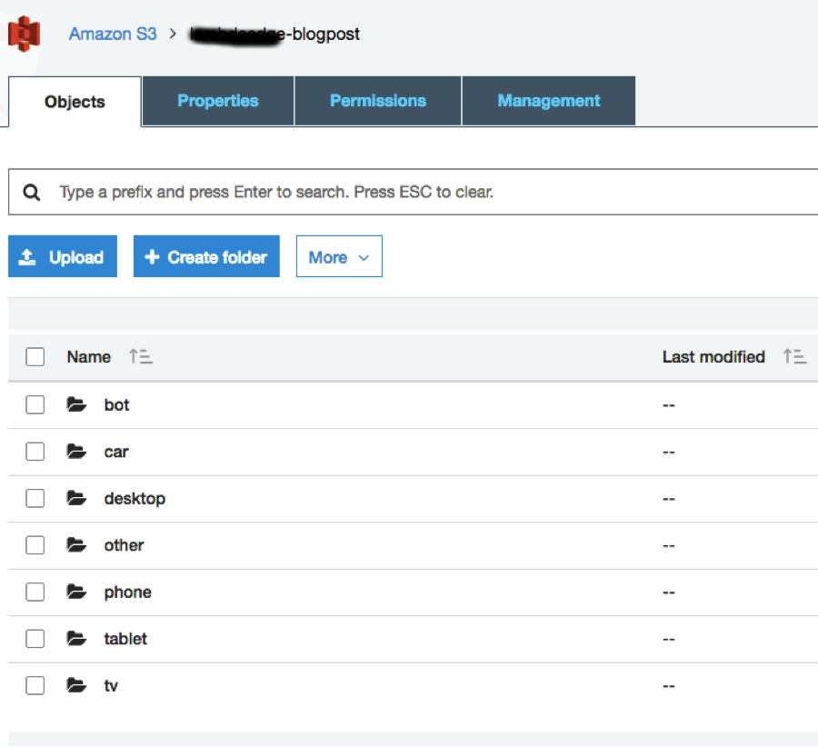Open the car folder name

pyautogui.click(x=115, y=452)
